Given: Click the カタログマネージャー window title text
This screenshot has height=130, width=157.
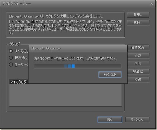Looking at the screenshot, I should (17, 3).
